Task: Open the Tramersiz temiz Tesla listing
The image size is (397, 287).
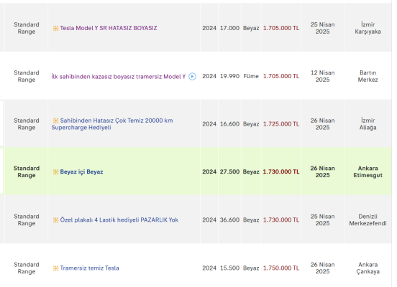Action: (x=89, y=268)
